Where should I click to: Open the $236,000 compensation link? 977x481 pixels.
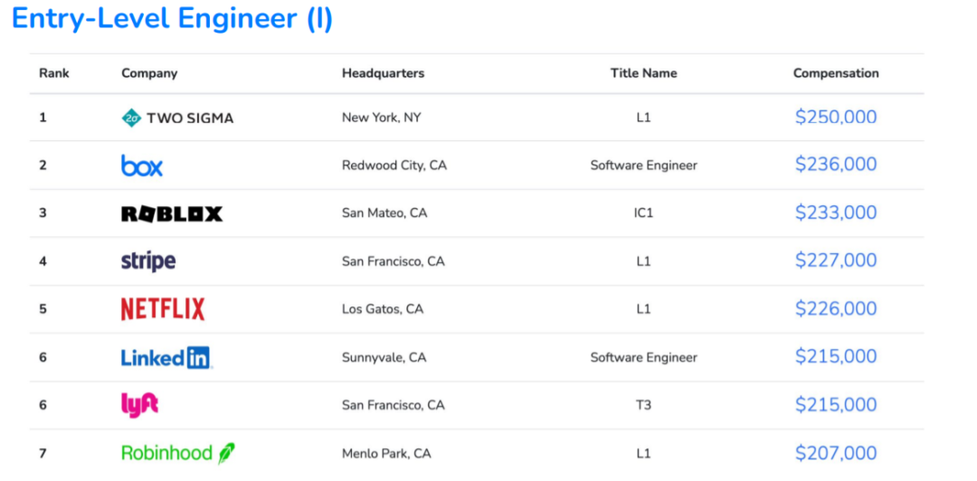[x=836, y=165]
